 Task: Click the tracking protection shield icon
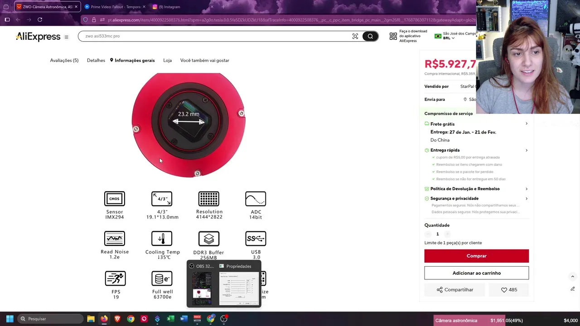(86, 20)
